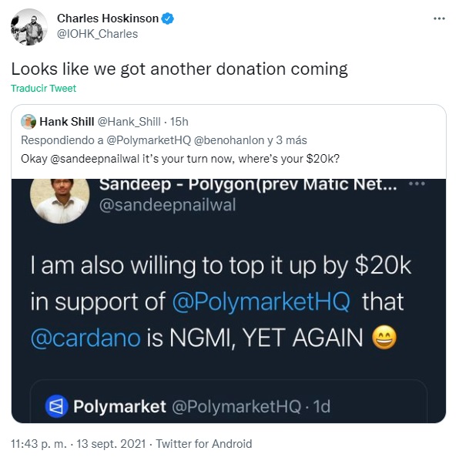The image size is (459, 464).
Task: Open three-dot menu on Sandeep's embedded tweet
Action: click(417, 183)
